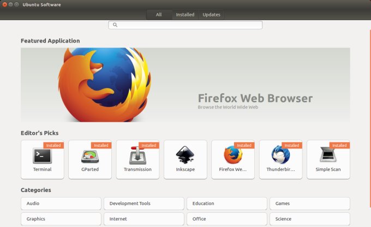Image resolution: width=371 pixels, height=227 pixels.
Task: Click the Ubuntu Software window title
Action: [x=41, y=5]
